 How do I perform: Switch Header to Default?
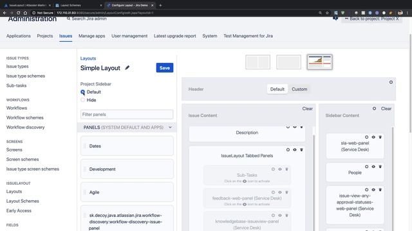(277, 89)
